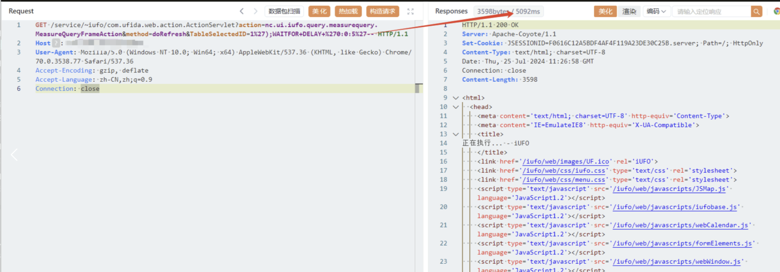The height and width of the screenshot is (272, 780).
Task: Open /iufo/web/javascripts/formElements.js link
Action: coord(683,244)
